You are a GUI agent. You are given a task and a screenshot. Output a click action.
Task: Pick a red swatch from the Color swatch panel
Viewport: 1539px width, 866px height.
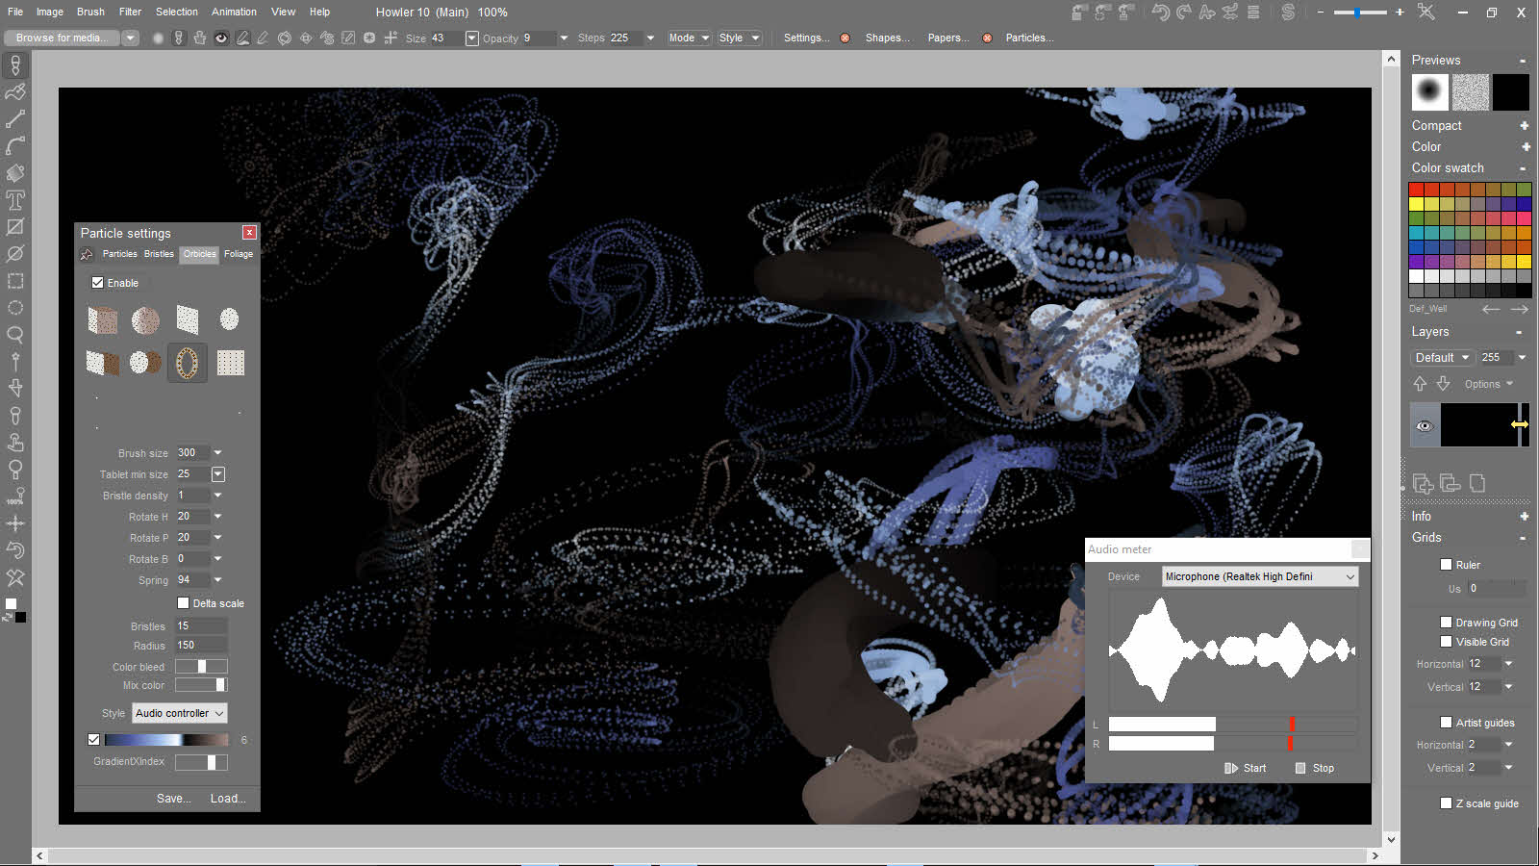point(1414,190)
